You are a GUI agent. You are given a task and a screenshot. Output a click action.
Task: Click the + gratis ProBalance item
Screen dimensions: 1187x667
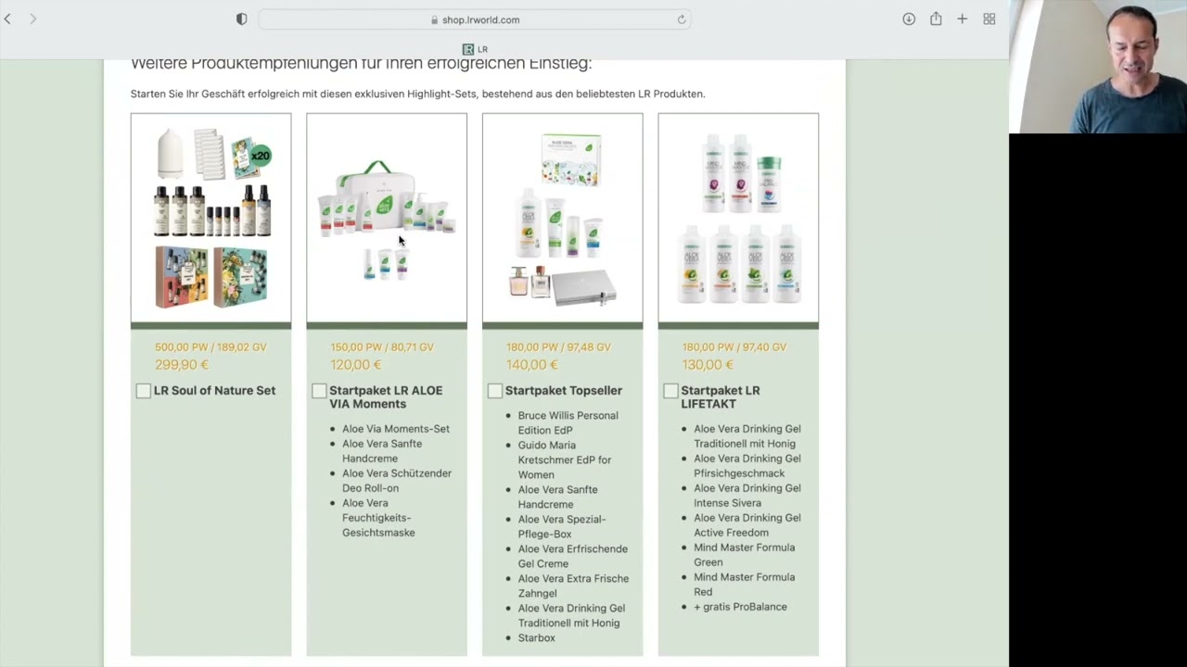tap(741, 607)
